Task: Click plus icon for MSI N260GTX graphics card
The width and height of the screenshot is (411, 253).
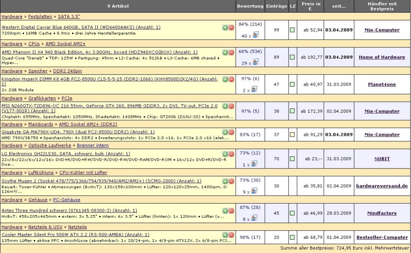Action: (225, 106)
